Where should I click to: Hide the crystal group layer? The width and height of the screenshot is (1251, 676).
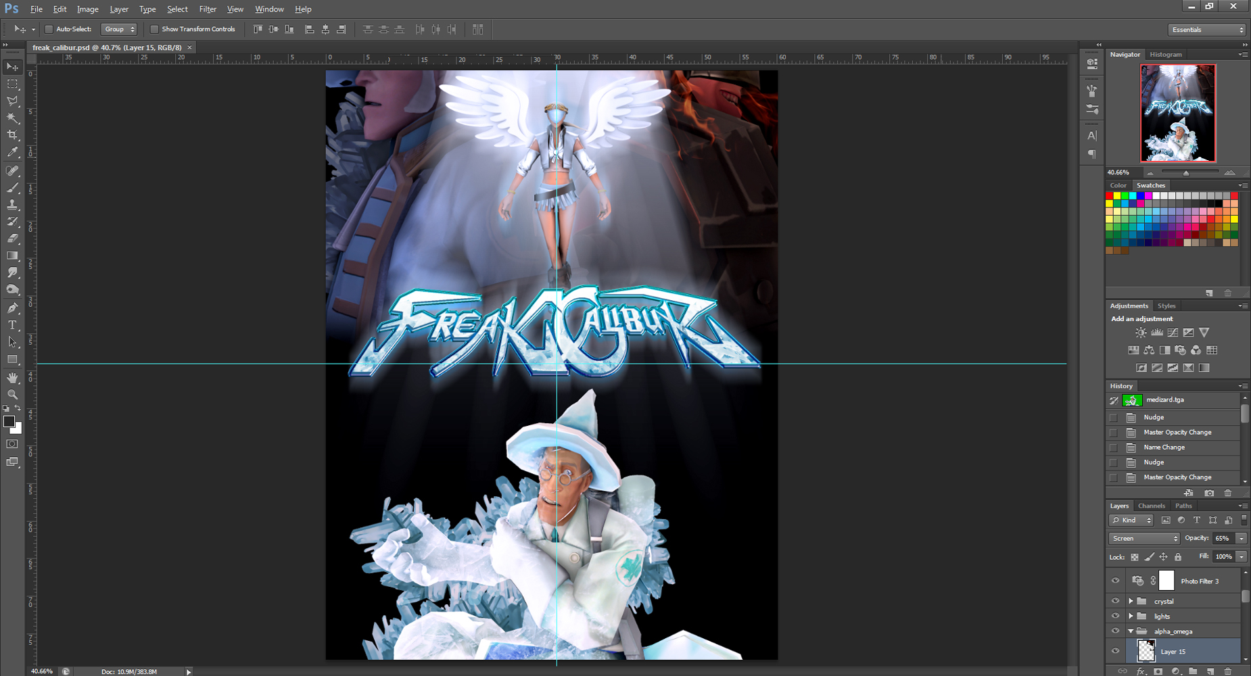(1115, 601)
